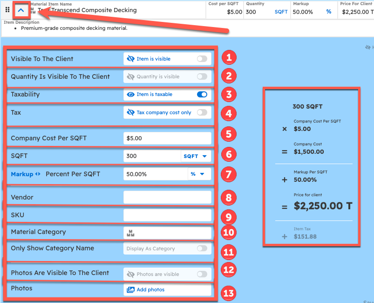Viewport: 374px width, 303px height.
Task: Click the Markup label link
Action: tap(22, 174)
